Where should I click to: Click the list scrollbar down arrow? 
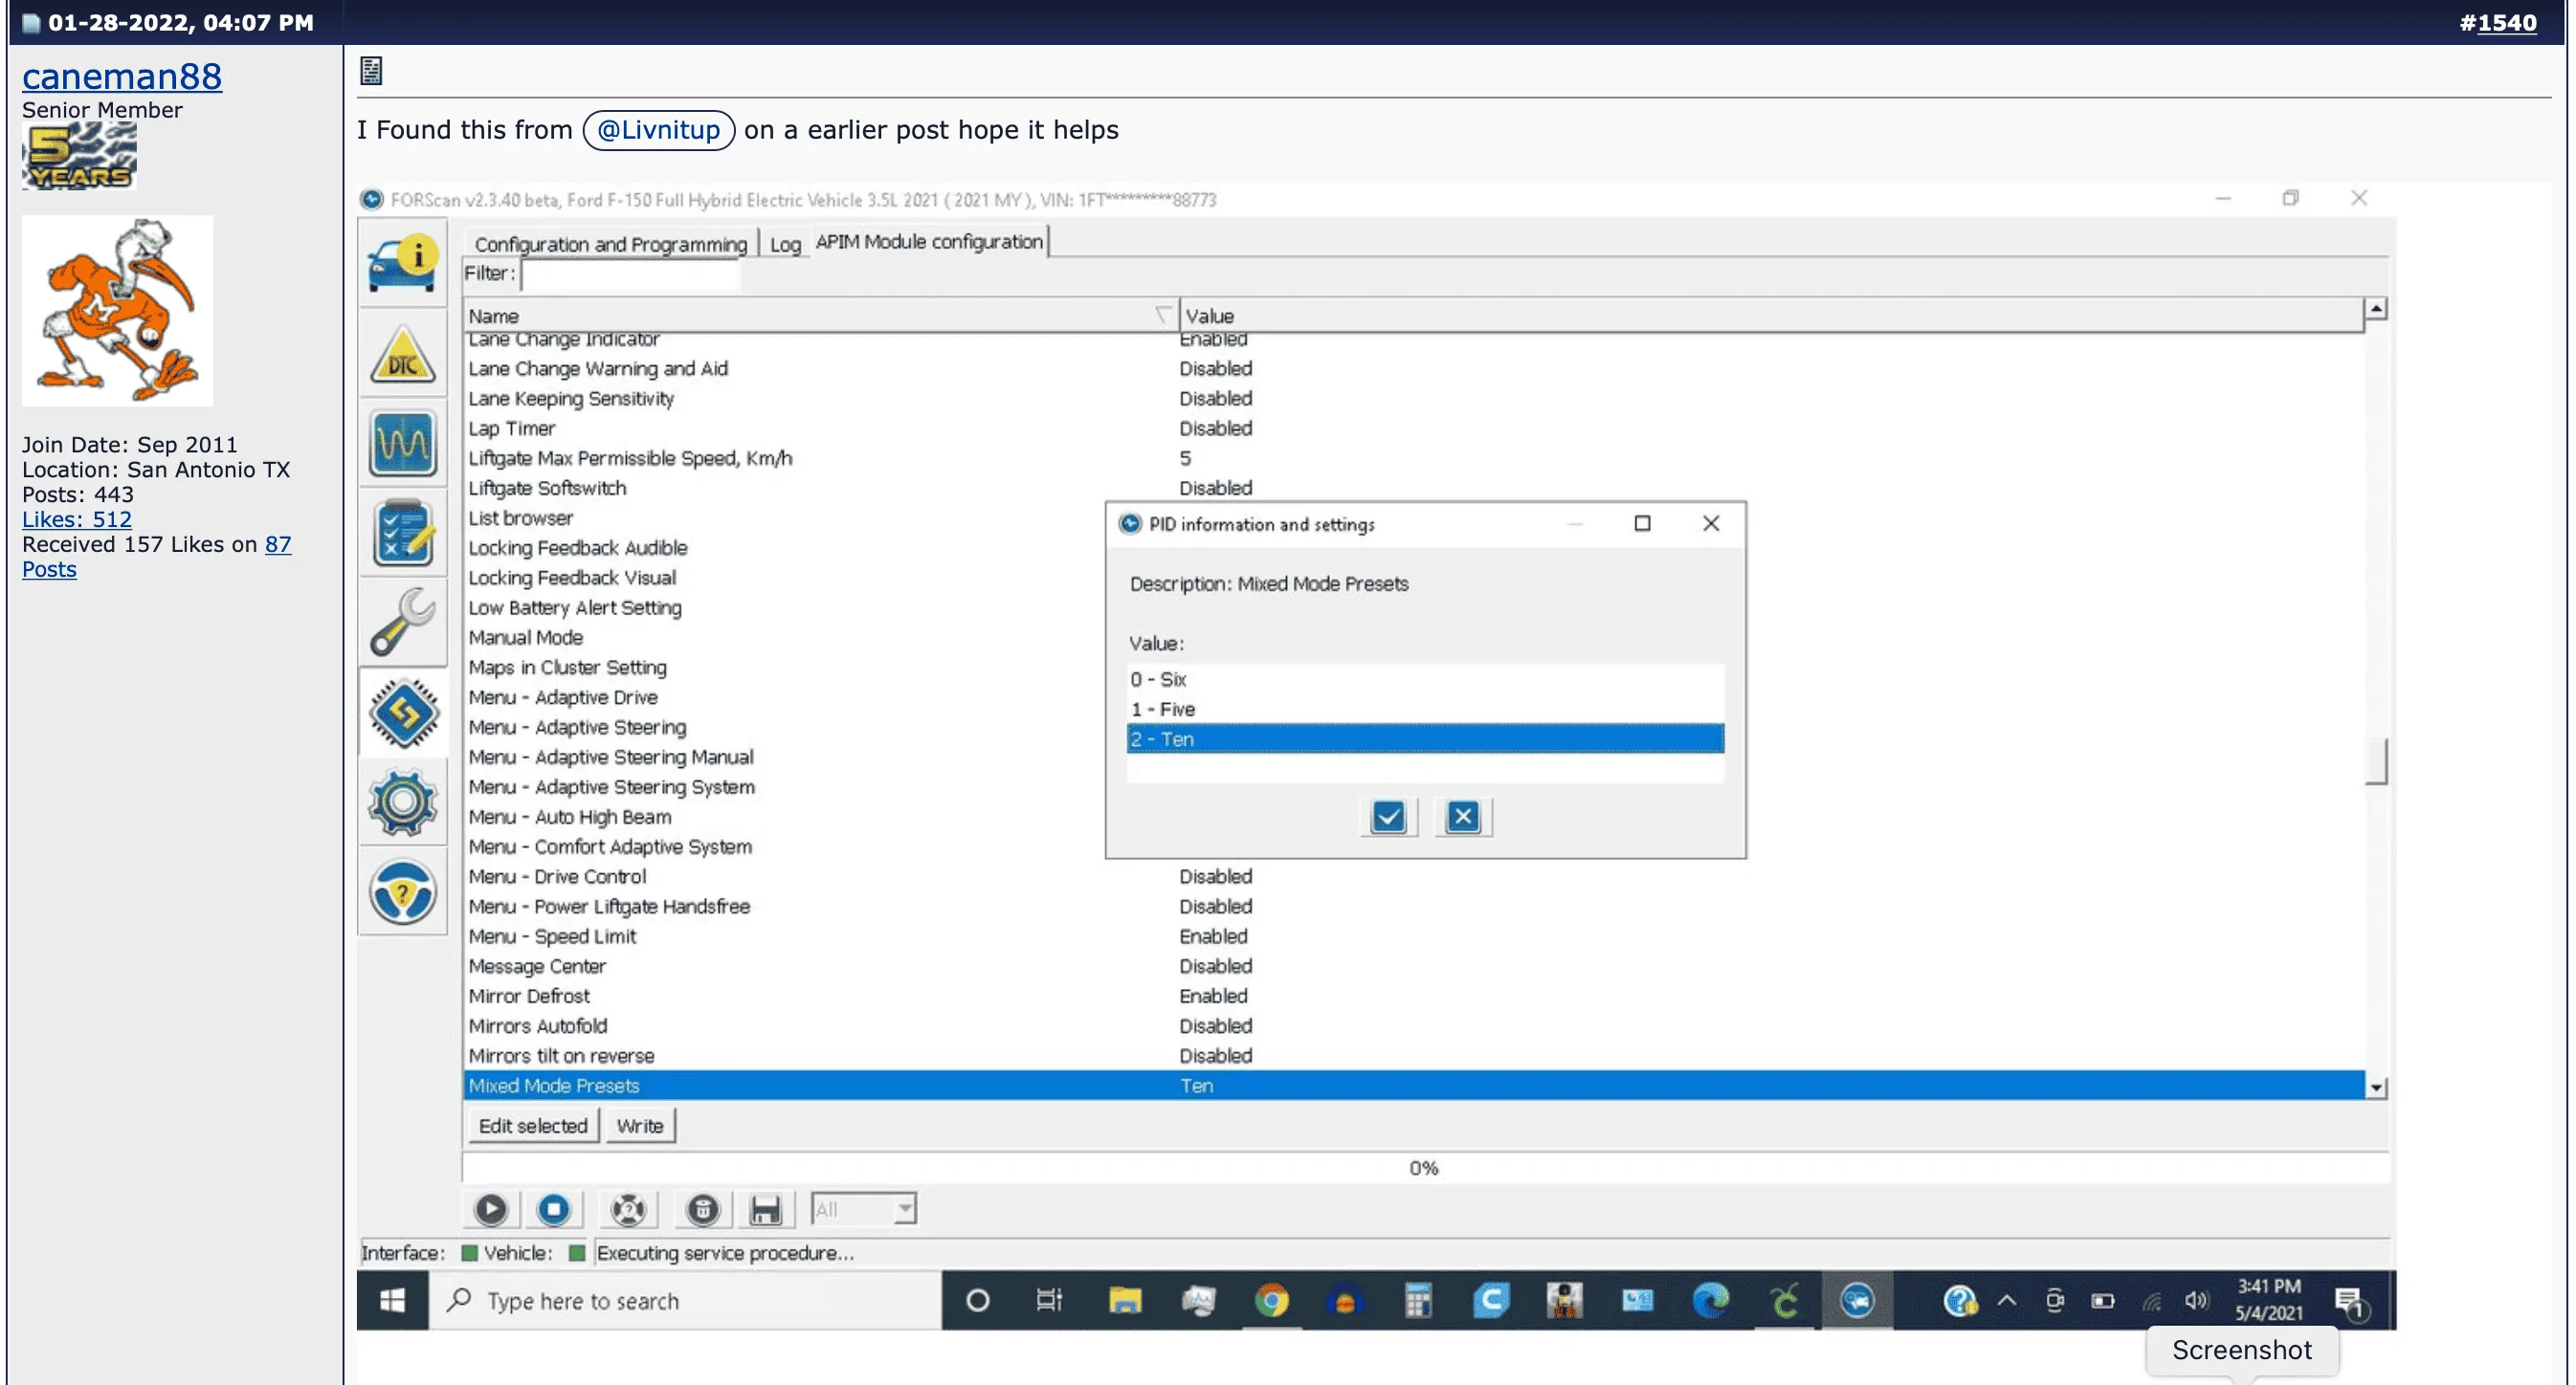pyautogui.click(x=2376, y=1088)
